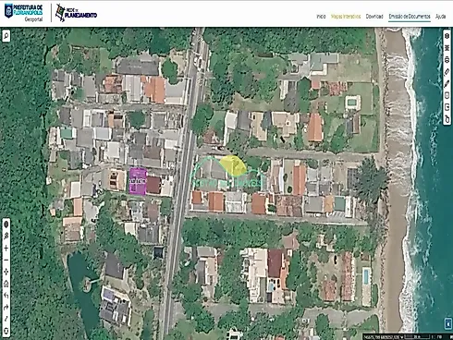Activate the pan arrows tool
Viewport: 453px width, 340px height.
click(6, 272)
